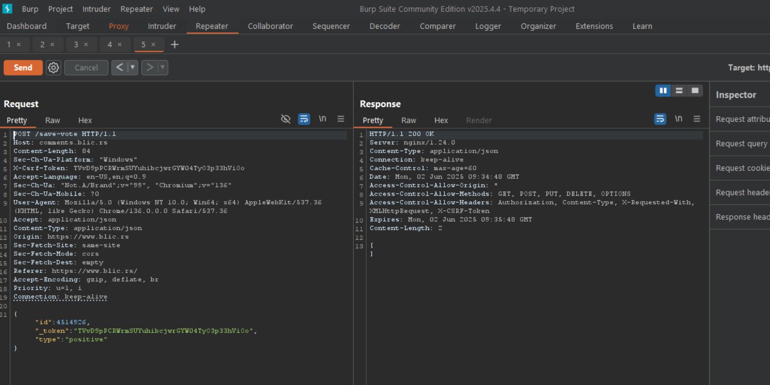
Task: Select side-by-side layout view icon
Action: click(663, 91)
